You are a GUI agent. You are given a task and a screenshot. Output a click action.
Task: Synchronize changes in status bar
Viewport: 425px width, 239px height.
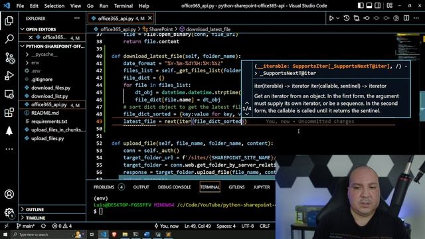43,226
